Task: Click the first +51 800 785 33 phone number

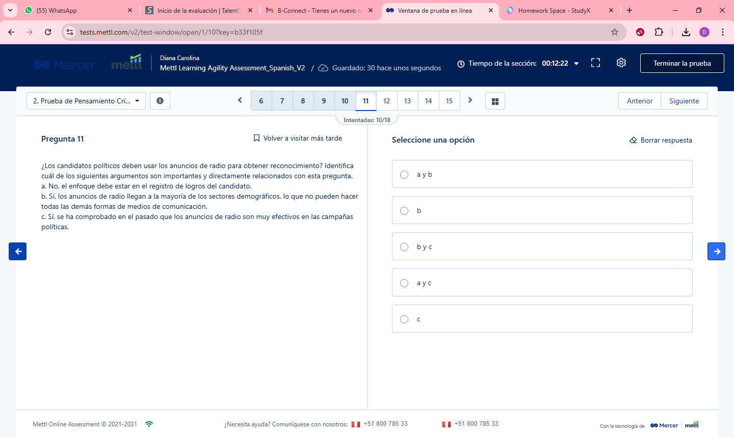Action: pos(385,424)
